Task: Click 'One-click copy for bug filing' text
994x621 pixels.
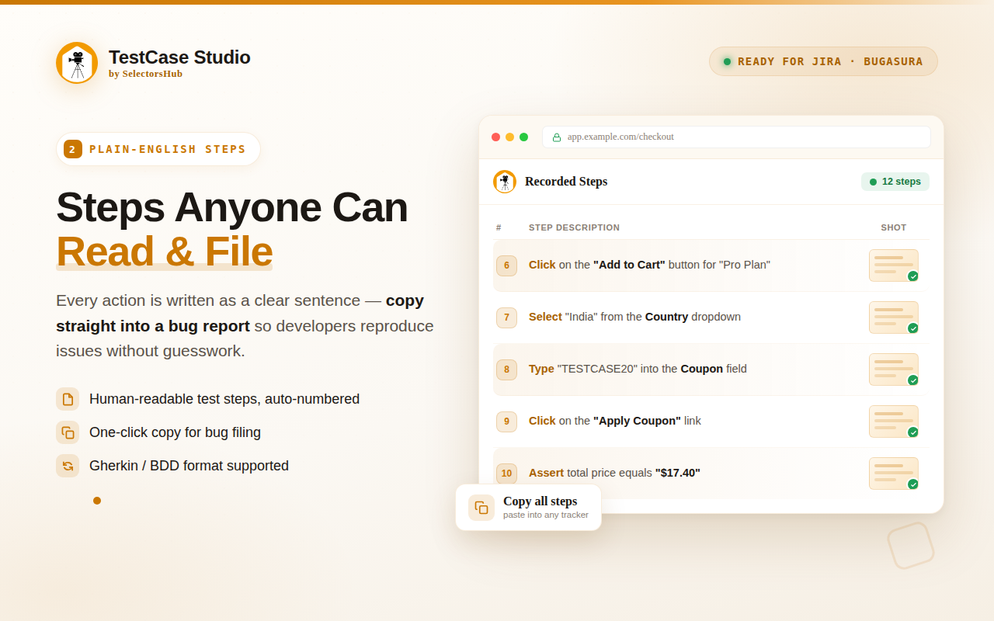Action: (x=175, y=432)
